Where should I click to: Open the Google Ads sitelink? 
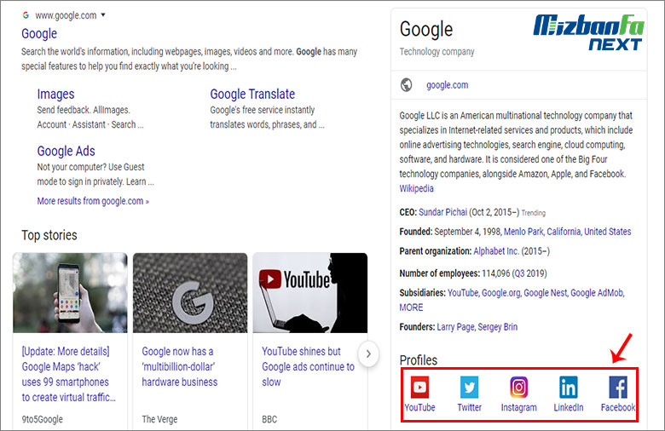tap(66, 151)
